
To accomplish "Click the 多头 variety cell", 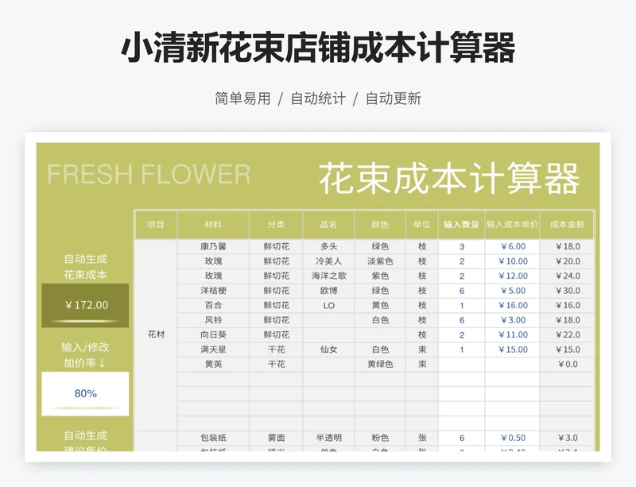I will (x=328, y=246).
